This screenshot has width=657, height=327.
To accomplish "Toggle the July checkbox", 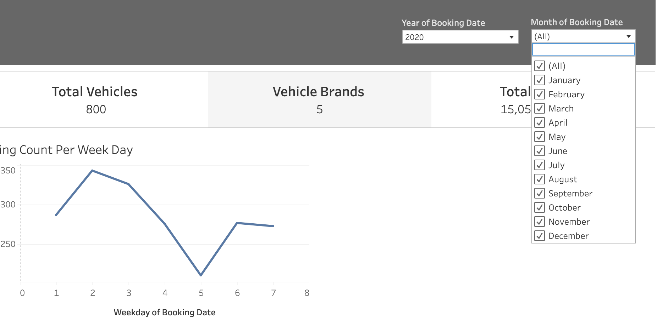I will (540, 165).
